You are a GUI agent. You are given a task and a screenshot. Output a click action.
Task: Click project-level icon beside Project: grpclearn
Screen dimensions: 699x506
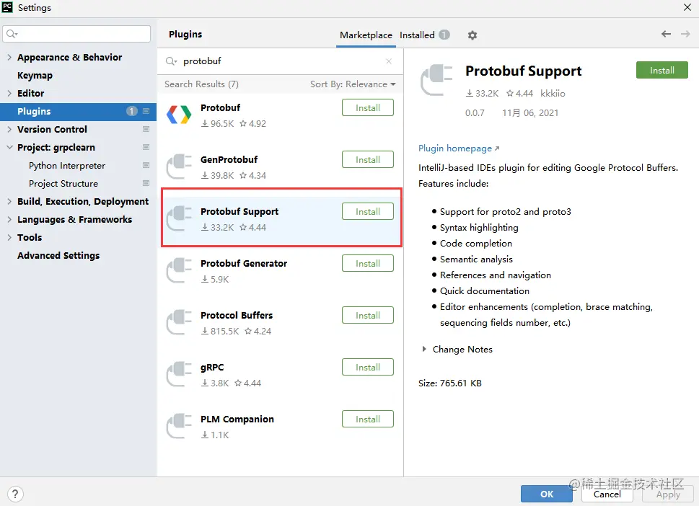coord(146,147)
